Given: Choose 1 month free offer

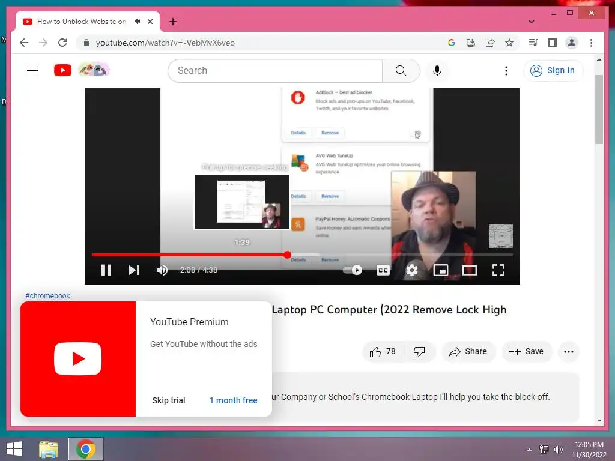Looking at the screenshot, I should pyautogui.click(x=234, y=400).
